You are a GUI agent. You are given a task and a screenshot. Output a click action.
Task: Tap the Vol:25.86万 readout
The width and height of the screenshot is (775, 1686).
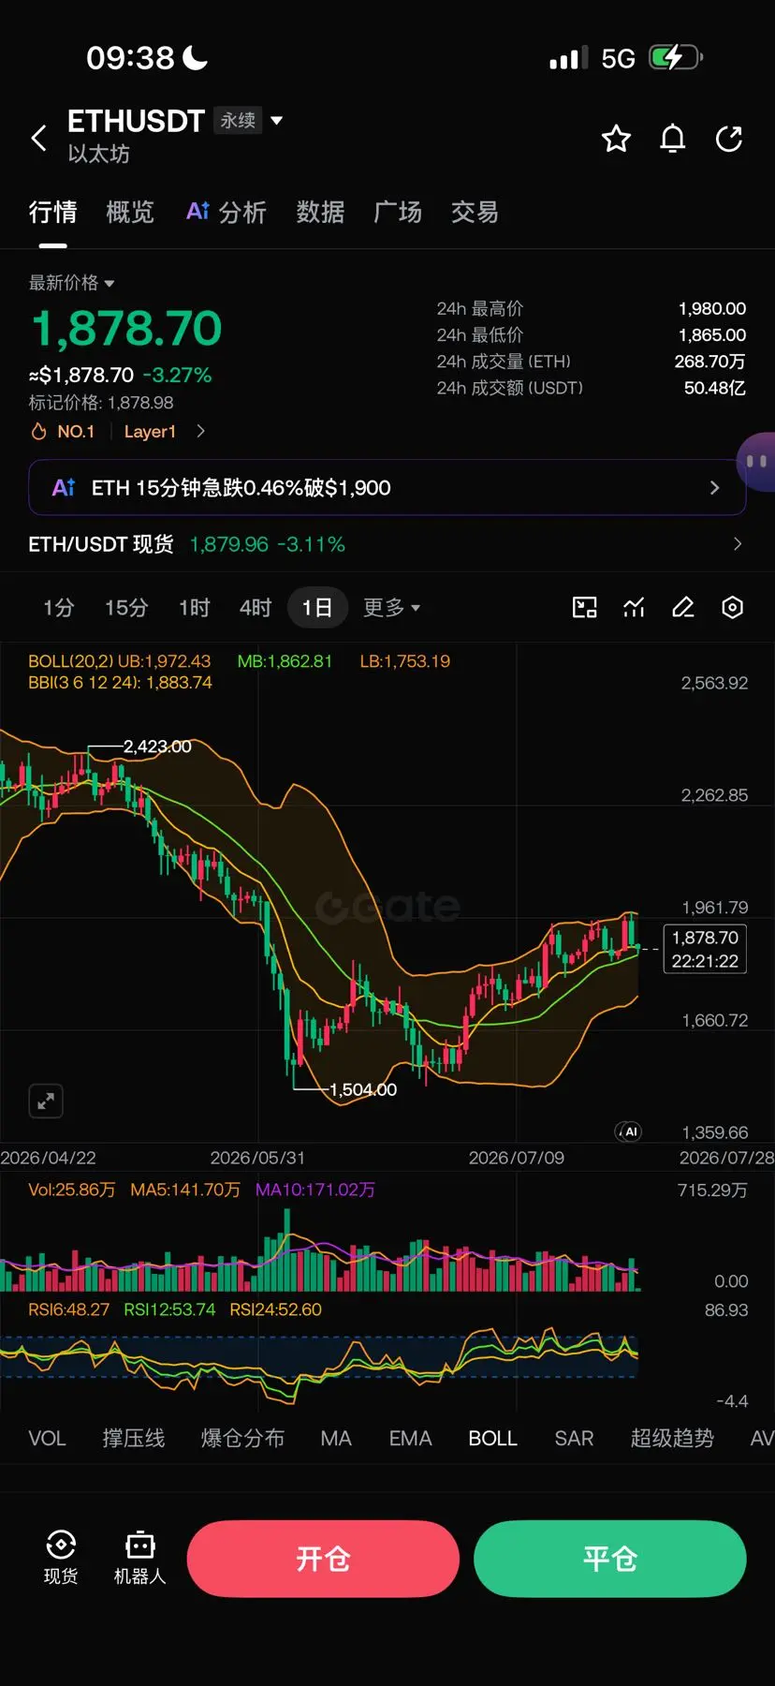tap(71, 1190)
